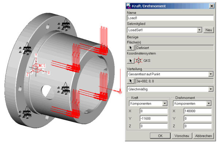
Task: Open the Kraft Komponenten dropdown
Action: tap(165, 103)
